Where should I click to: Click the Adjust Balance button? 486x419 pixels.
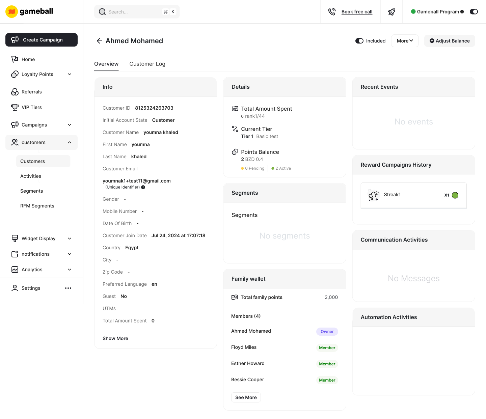pyautogui.click(x=450, y=41)
